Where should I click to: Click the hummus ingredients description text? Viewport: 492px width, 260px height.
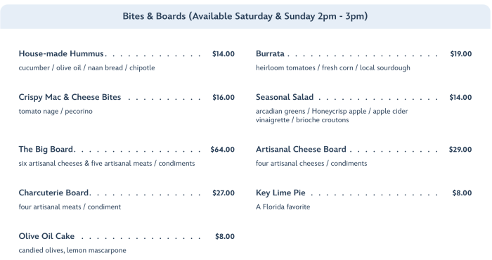pyautogui.click(x=86, y=67)
